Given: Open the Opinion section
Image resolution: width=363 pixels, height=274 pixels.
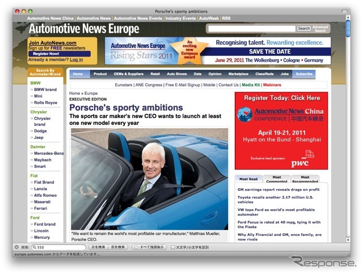Looking at the screenshot, I should pos(214,74).
